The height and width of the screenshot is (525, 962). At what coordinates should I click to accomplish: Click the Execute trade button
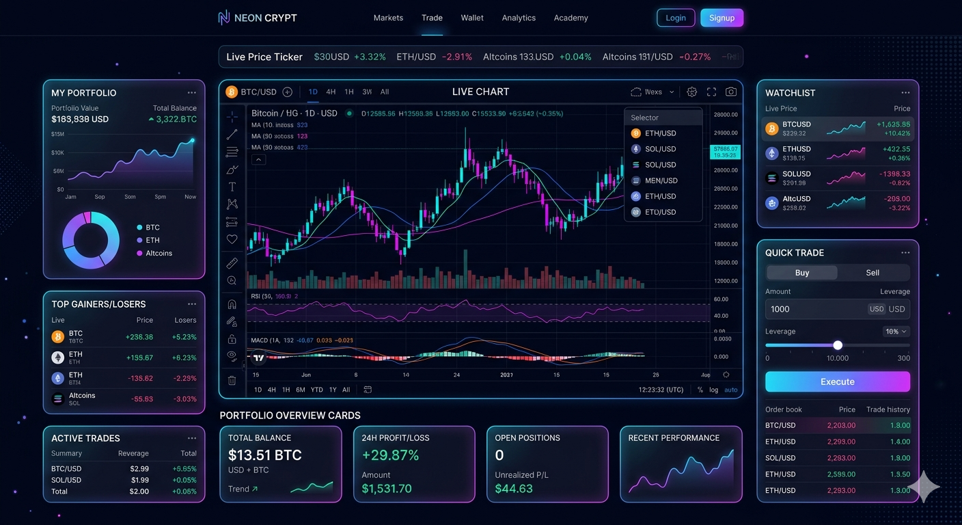coord(838,382)
